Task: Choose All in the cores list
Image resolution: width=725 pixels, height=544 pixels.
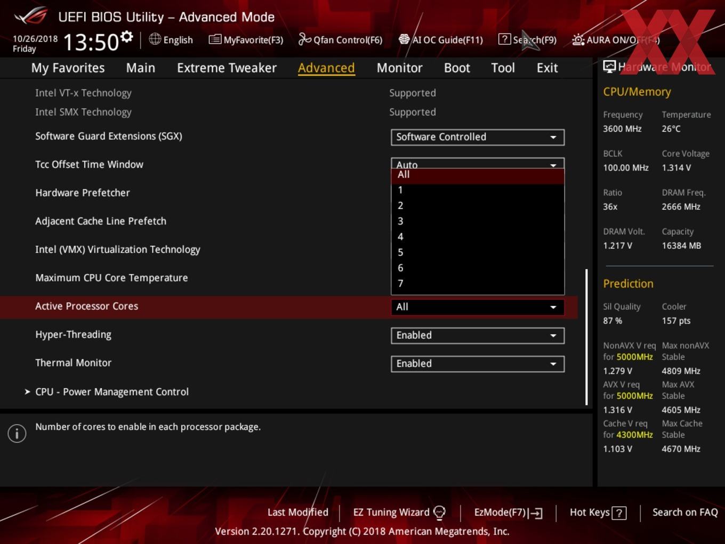Action: click(x=478, y=175)
